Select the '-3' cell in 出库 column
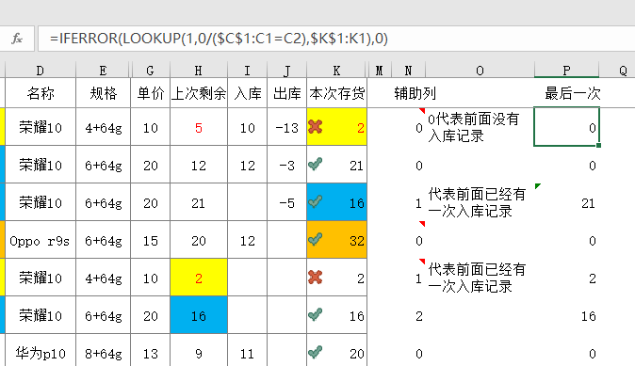 click(x=286, y=165)
